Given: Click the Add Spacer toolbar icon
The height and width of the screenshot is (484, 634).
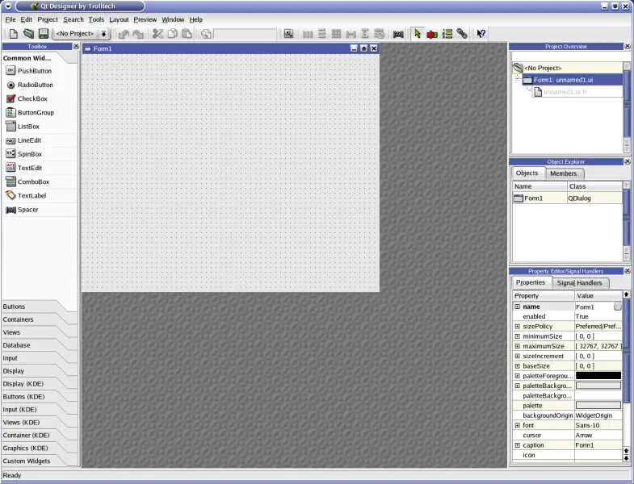Looking at the screenshot, I should [x=398, y=35].
